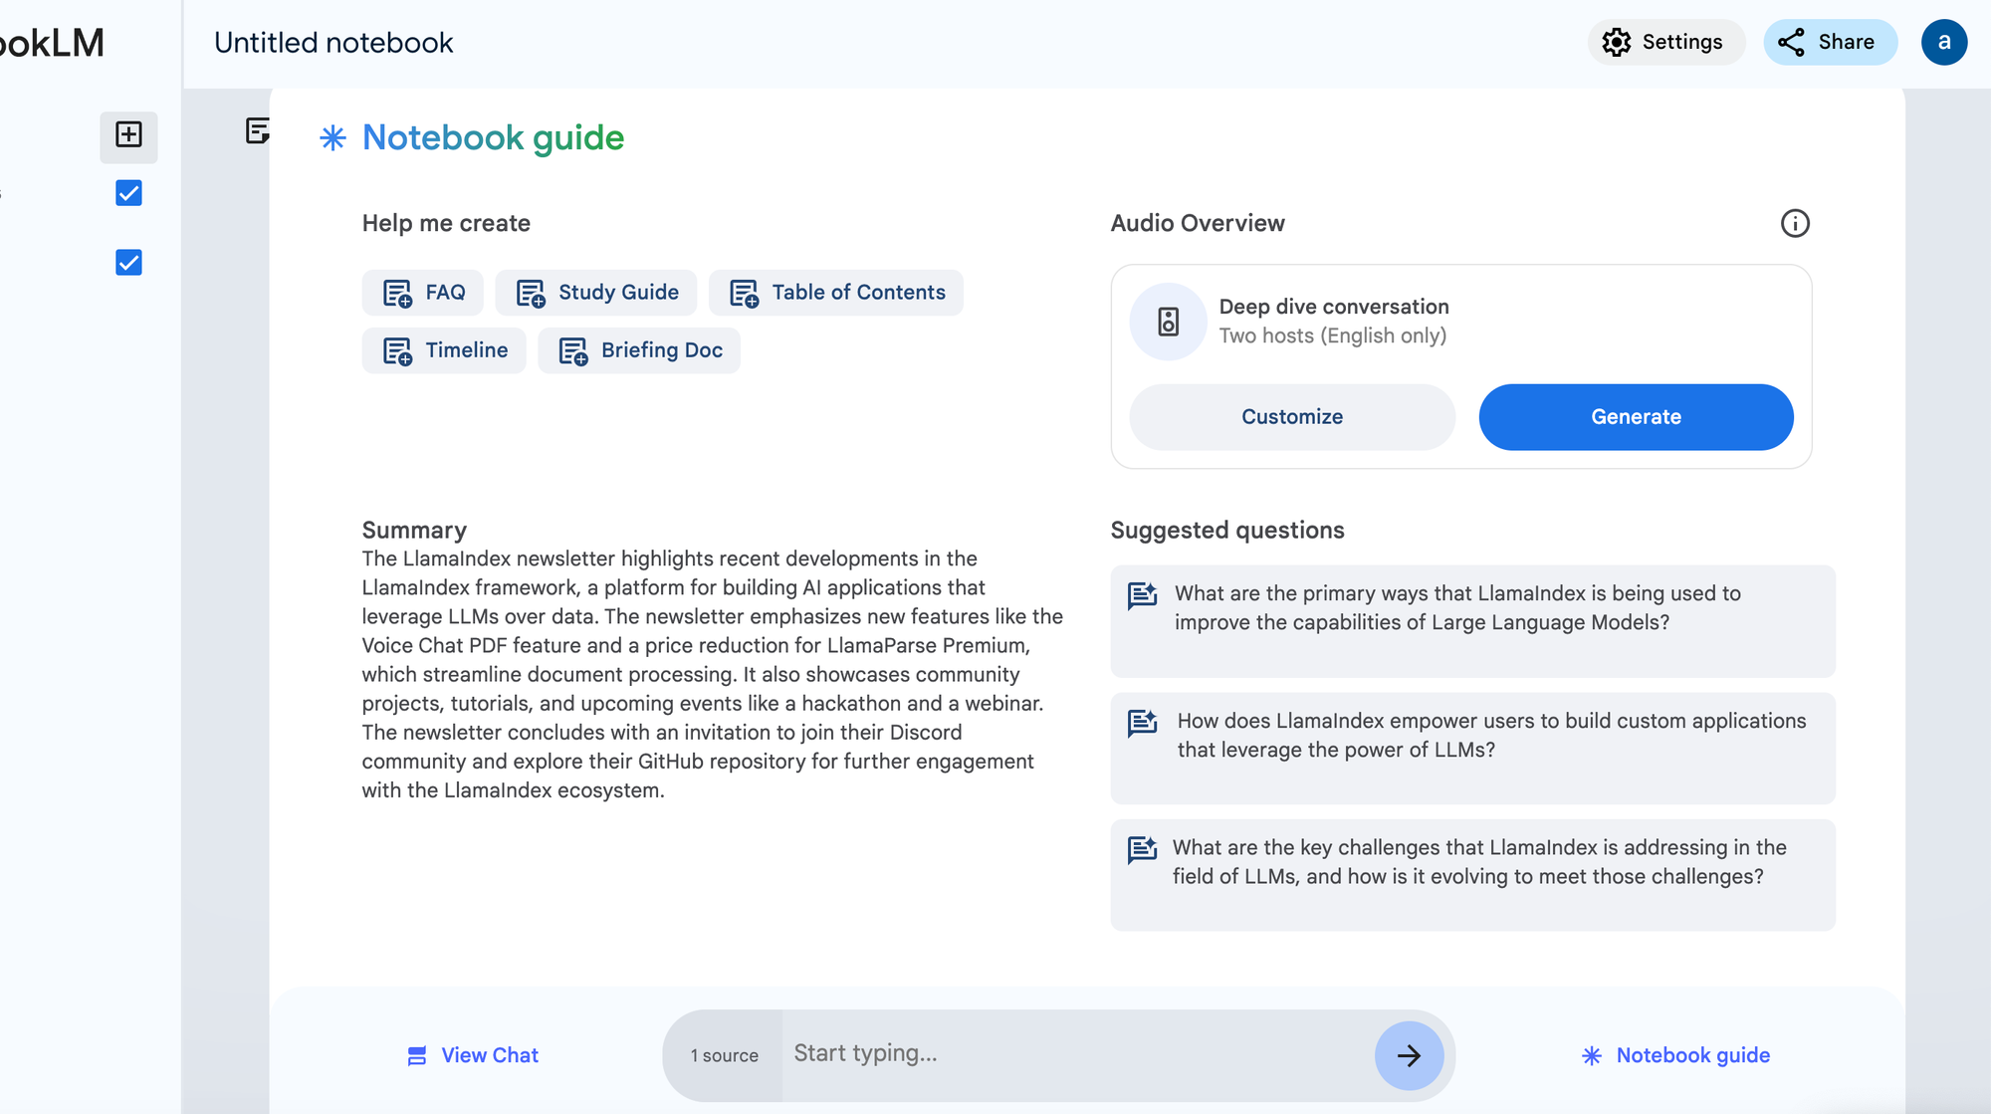
Task: Open Audio Overview info icon
Action: [1794, 223]
